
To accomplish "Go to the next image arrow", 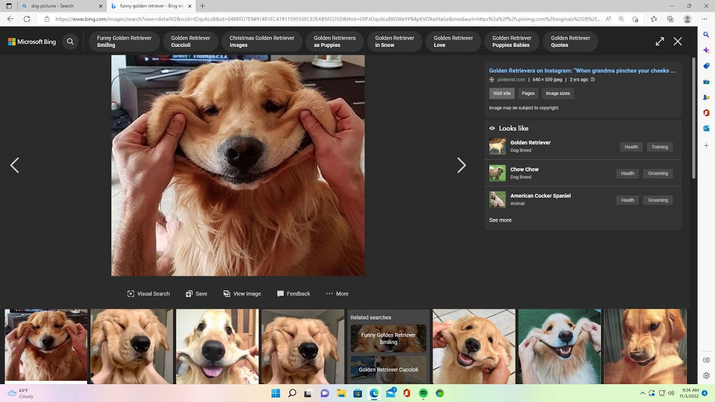I will [x=461, y=165].
